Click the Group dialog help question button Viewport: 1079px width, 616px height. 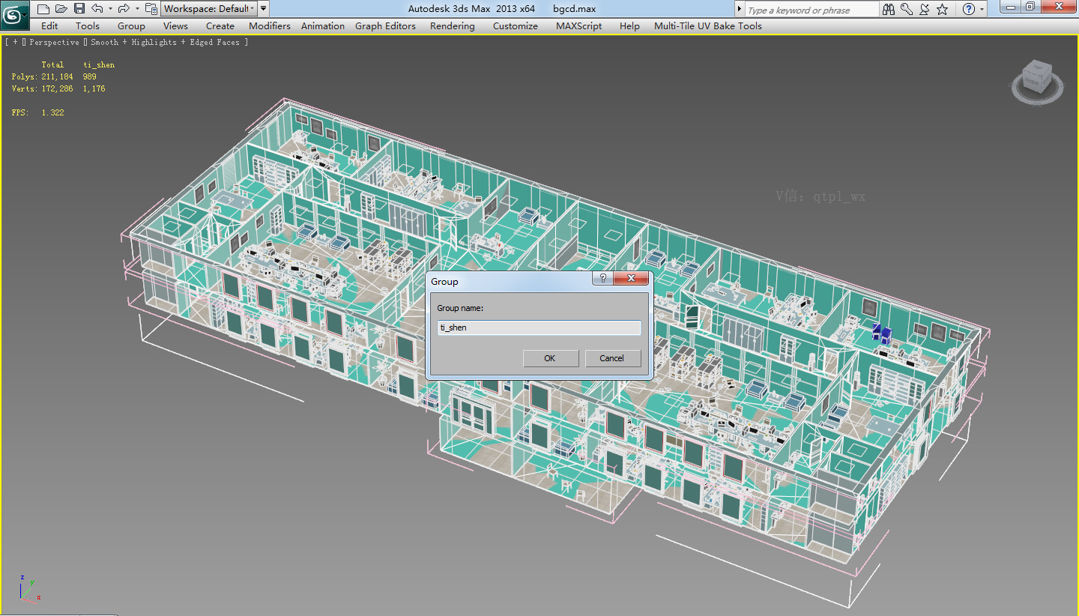tap(602, 279)
